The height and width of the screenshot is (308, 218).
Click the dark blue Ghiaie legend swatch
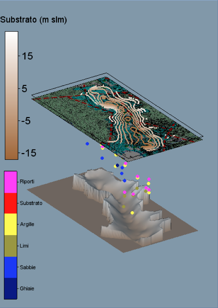[10, 288]
